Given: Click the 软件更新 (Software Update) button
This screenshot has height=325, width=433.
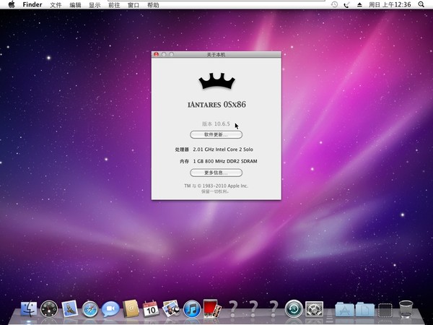Looking at the screenshot, I should 216,134.
